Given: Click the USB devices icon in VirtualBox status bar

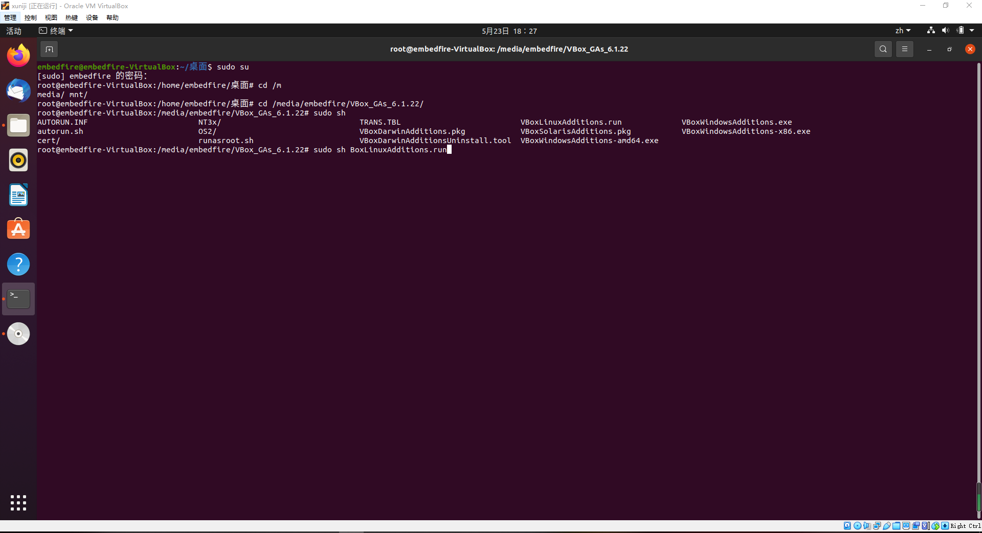Looking at the screenshot, I should point(886,525).
